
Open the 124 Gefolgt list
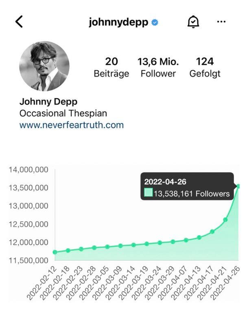(205, 67)
